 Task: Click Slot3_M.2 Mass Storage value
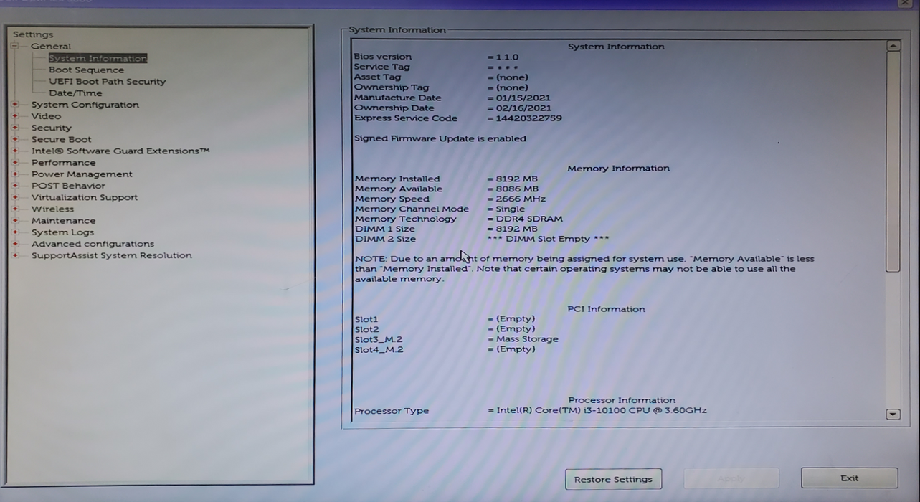[x=527, y=339]
